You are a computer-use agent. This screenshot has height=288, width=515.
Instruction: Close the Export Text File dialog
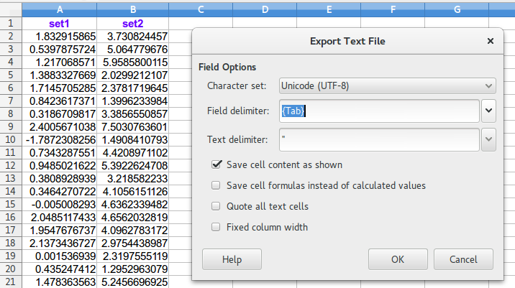[x=490, y=42]
